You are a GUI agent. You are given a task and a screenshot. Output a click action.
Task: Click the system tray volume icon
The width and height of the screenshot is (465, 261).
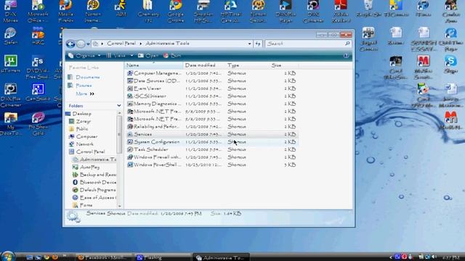[x=434, y=257]
